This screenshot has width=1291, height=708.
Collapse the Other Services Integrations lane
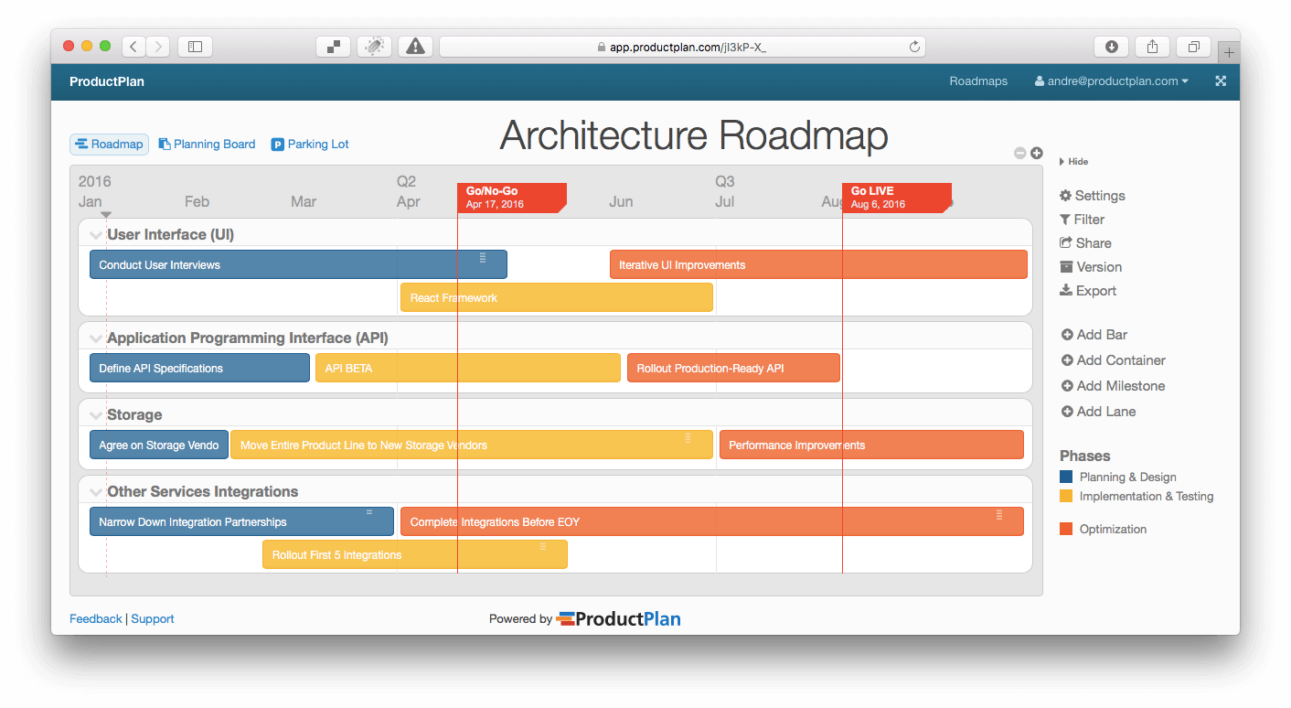pyautogui.click(x=96, y=491)
